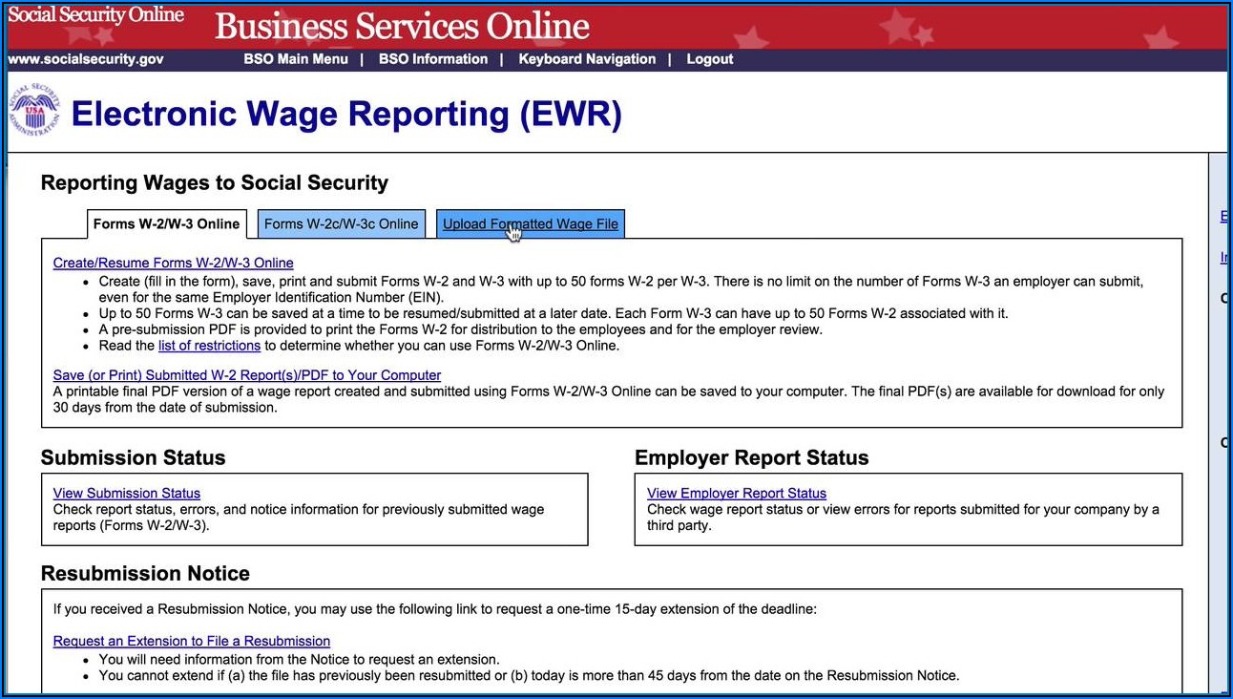
Task: Switch to the Forms W-2/W-3 Online tab
Action: (166, 224)
